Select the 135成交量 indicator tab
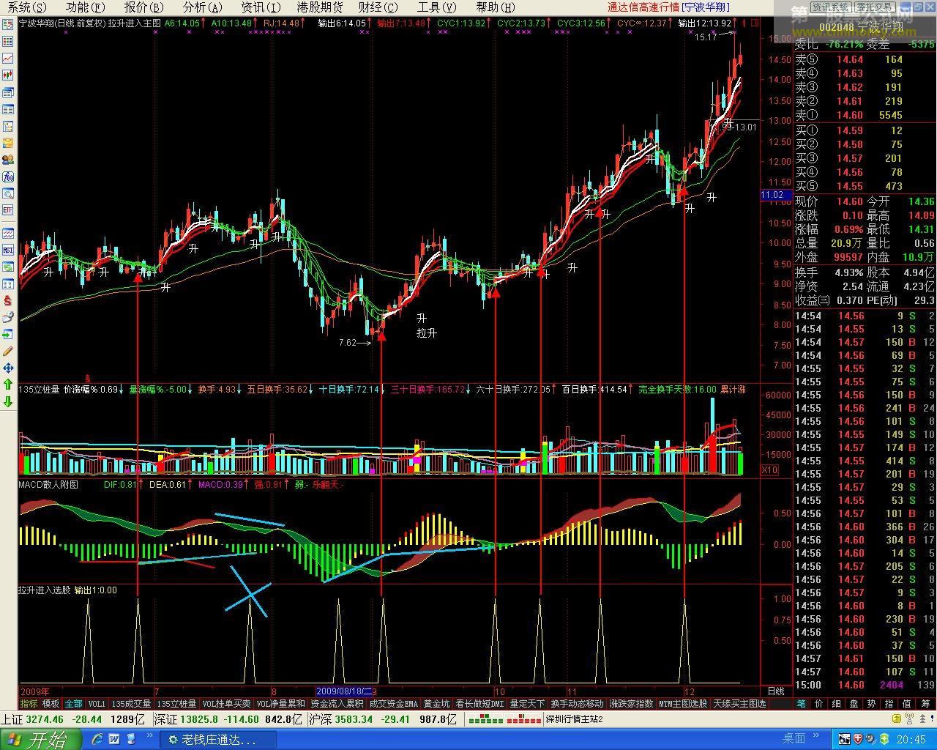 point(131,704)
